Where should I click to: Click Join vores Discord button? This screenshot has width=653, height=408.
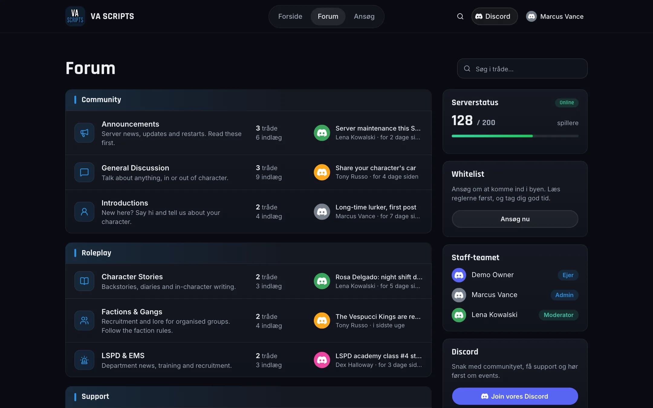point(515,396)
